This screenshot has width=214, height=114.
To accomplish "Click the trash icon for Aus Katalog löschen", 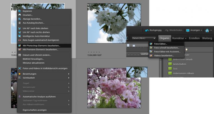I will point(19,23).
